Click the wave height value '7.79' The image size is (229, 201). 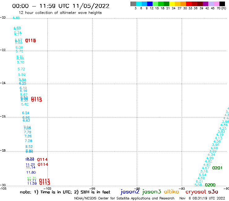coord(28,132)
